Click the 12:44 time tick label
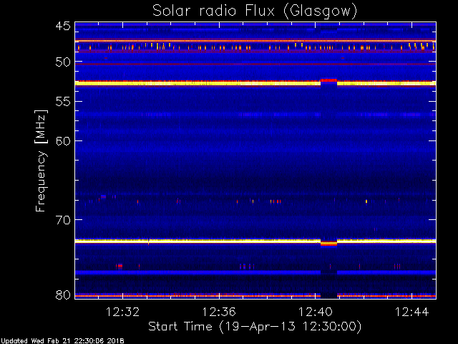This screenshot has height=344, width=458. coord(412,312)
